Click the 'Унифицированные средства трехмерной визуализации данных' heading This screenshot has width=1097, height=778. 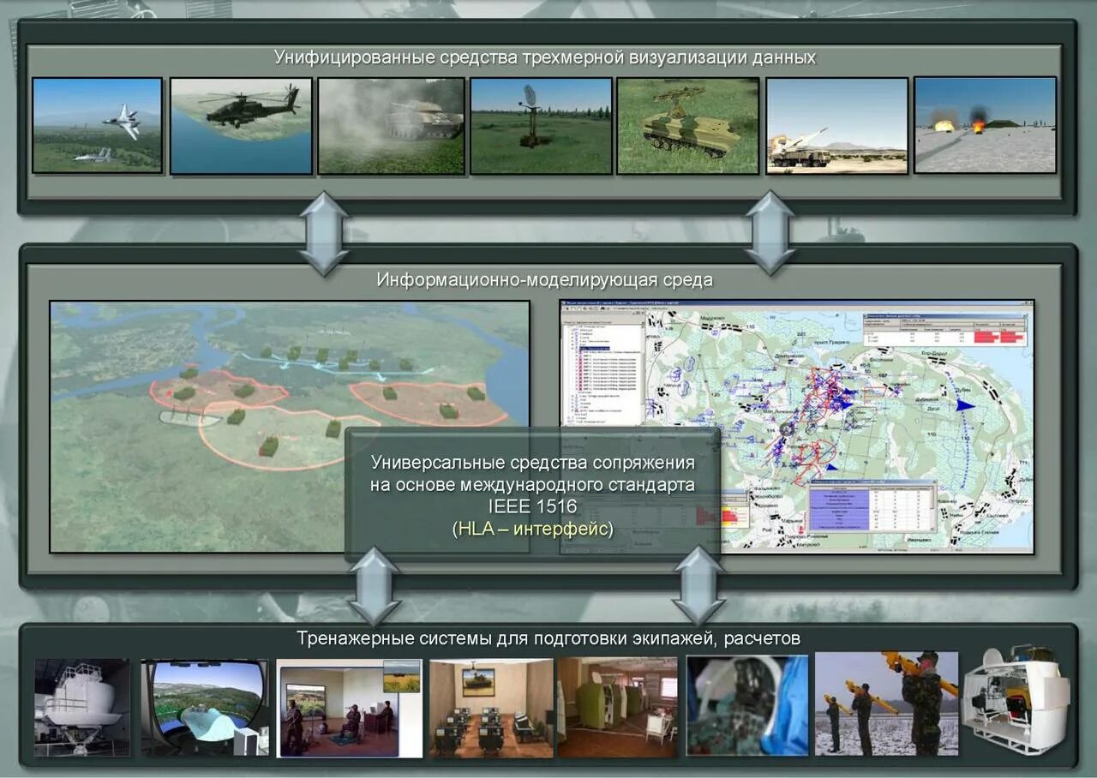(x=545, y=57)
